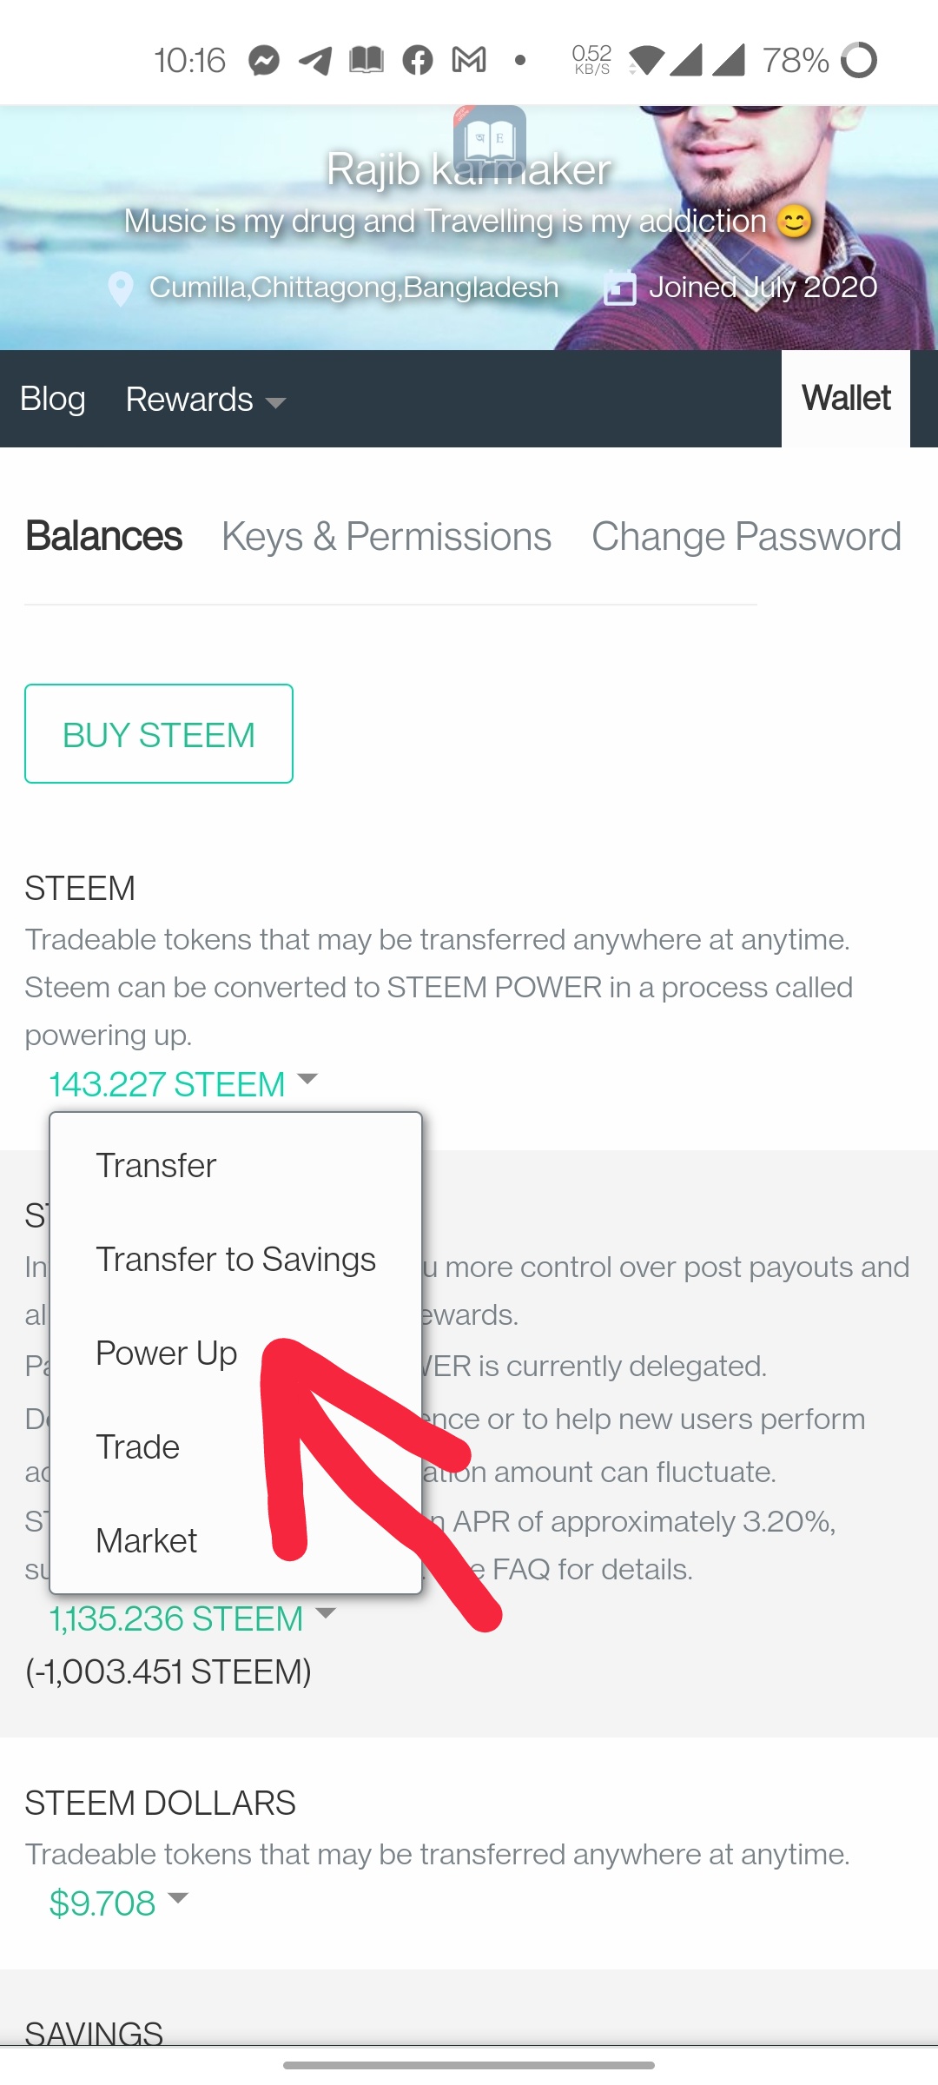Select Power Up from the menu
The image size is (938, 2085).
166,1354
